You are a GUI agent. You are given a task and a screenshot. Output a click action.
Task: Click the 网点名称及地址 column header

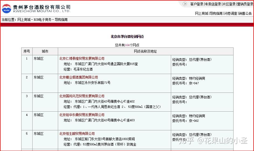(146, 51)
